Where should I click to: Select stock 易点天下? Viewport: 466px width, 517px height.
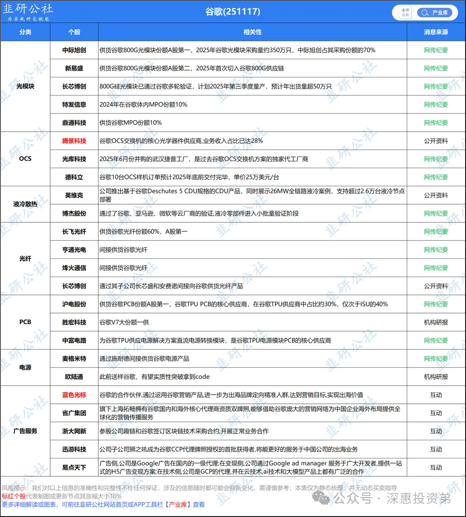(74, 467)
